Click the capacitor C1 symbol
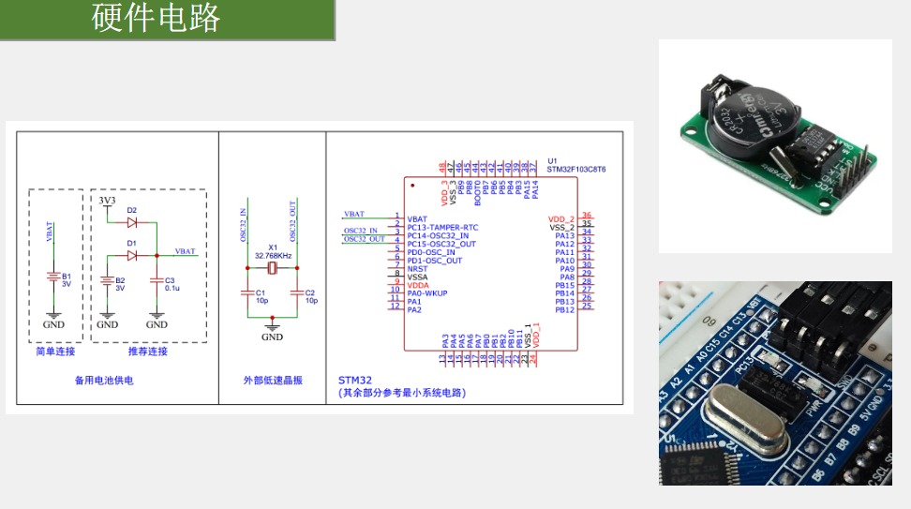 click(247, 292)
